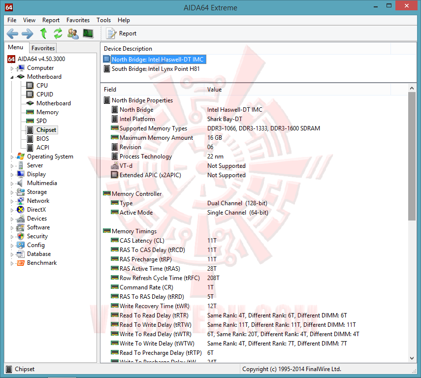The height and width of the screenshot is (378, 421).
Task: Select the CPUID tree item icon
Action: (30, 94)
